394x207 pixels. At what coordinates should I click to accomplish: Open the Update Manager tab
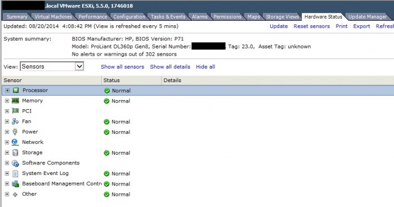tap(368, 17)
